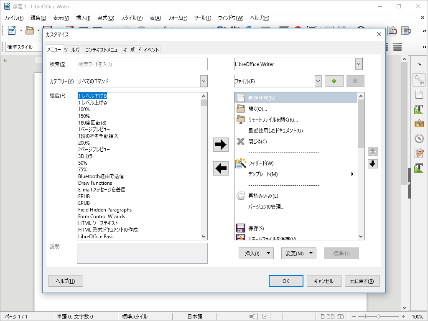
Task: Open the ファイル(F) target menu dropdown
Action: tap(318, 81)
